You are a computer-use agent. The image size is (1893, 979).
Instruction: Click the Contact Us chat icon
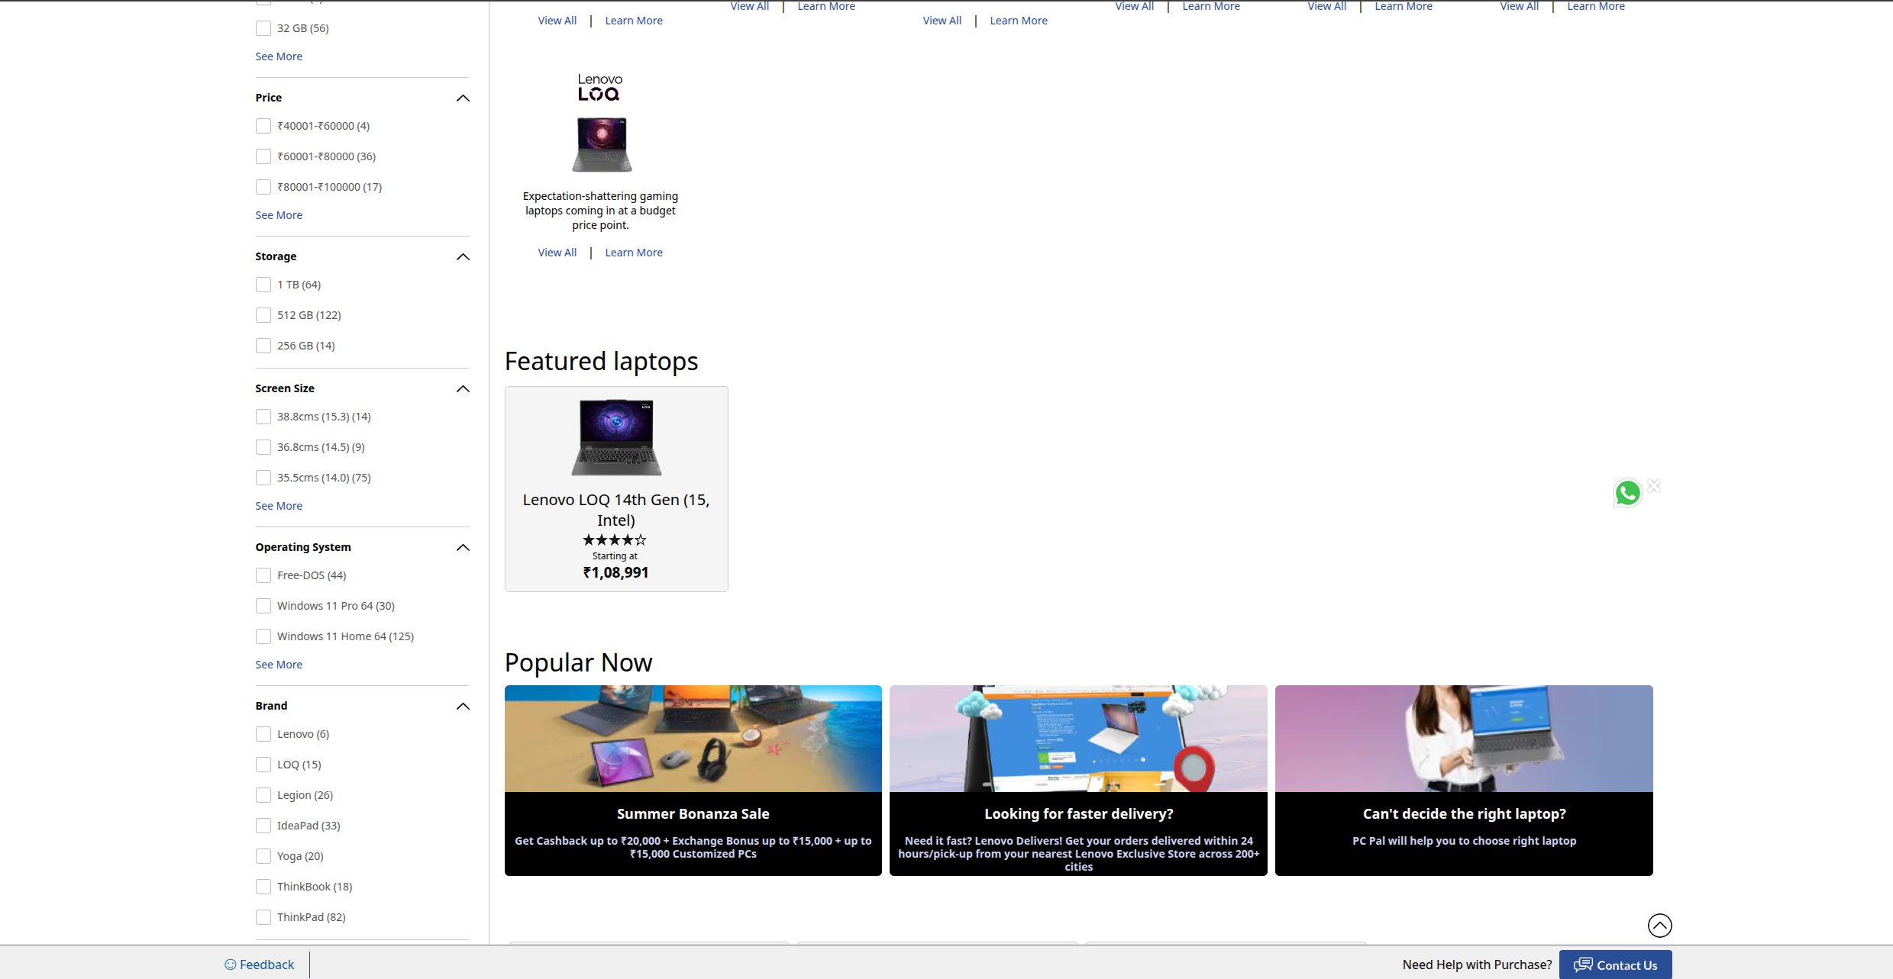1583,965
